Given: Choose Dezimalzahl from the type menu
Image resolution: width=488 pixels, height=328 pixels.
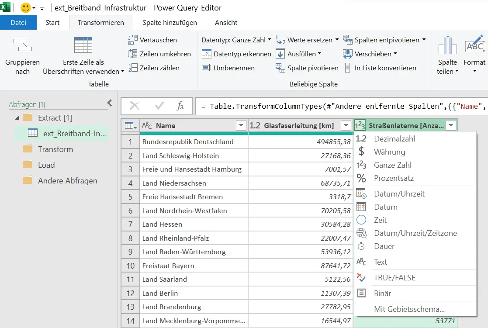Looking at the screenshot, I should coord(415,139).
